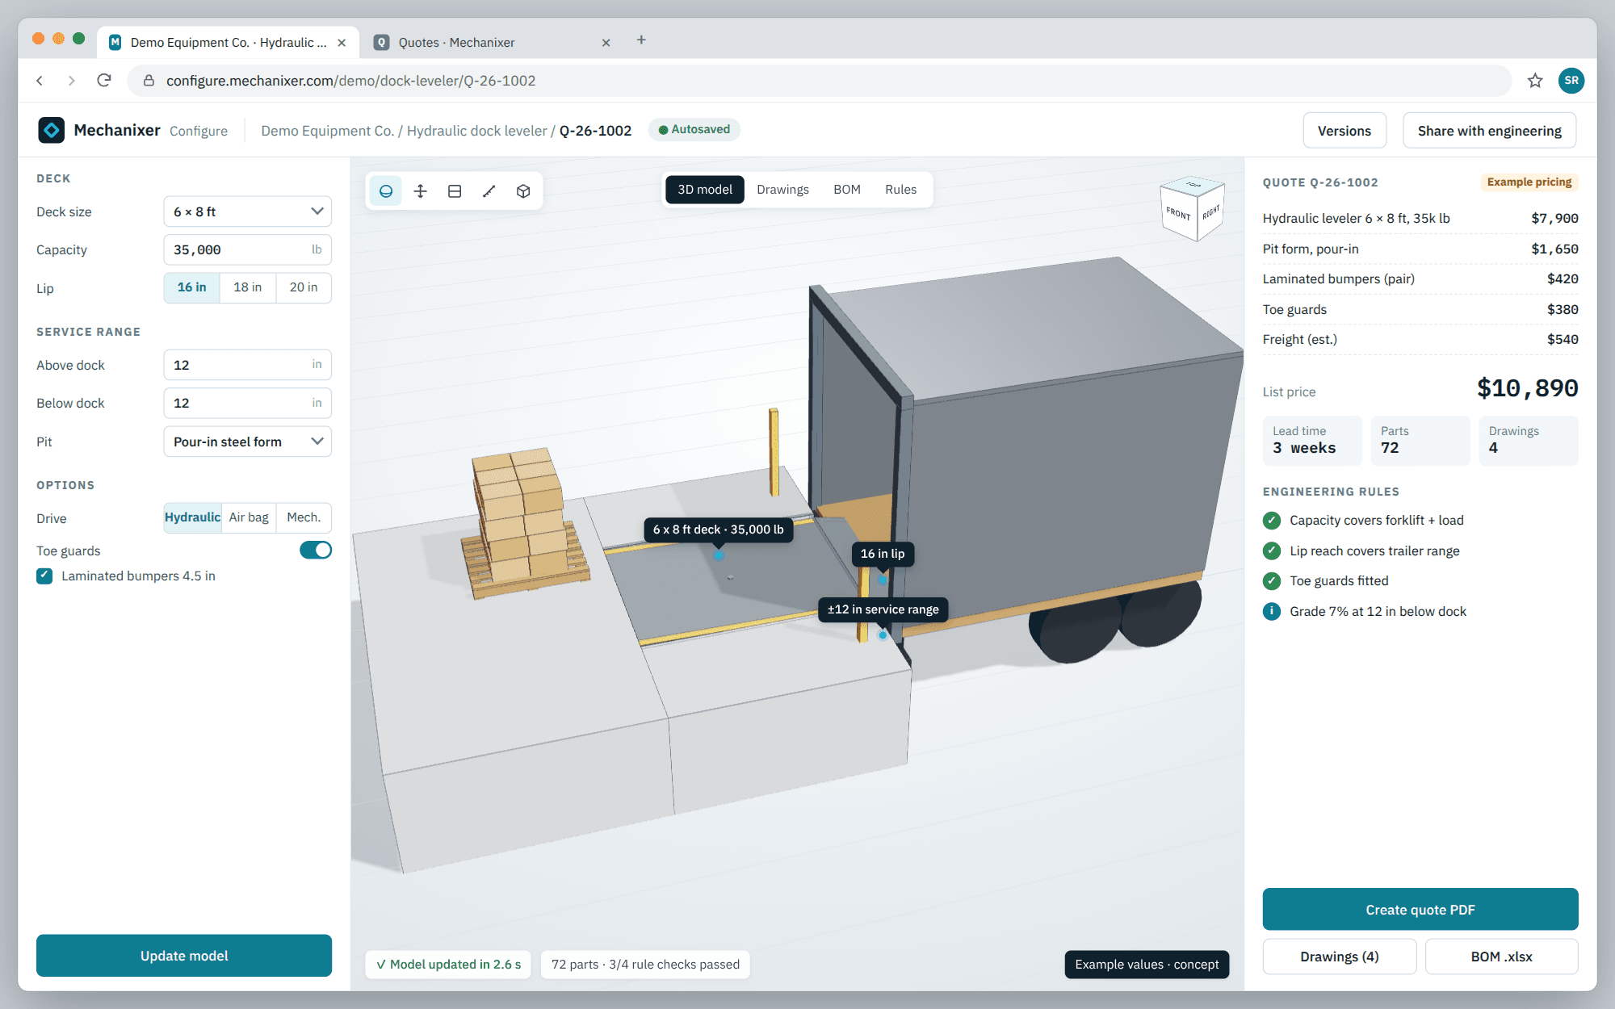This screenshot has width=1615, height=1009.
Task: Open the Pit type dropdown
Action: coord(247,442)
